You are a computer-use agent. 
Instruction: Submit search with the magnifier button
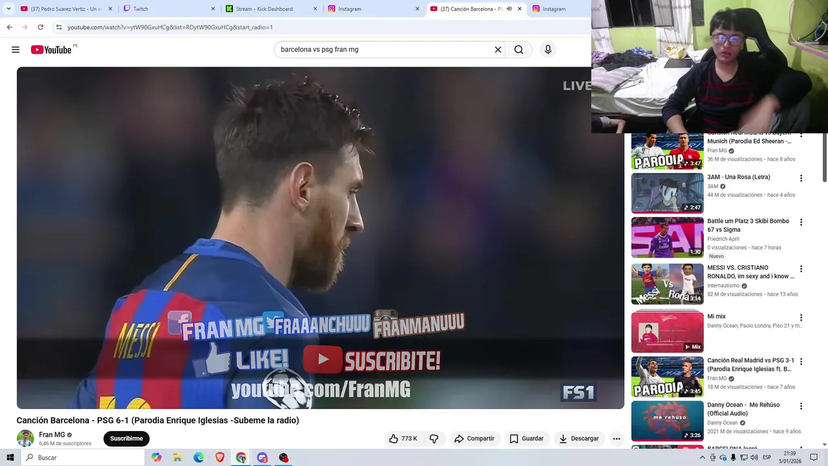519,50
